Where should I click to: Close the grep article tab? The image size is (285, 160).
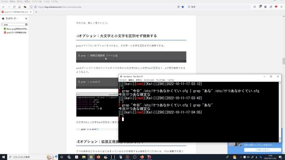pyautogui.click(x=31, y=12)
